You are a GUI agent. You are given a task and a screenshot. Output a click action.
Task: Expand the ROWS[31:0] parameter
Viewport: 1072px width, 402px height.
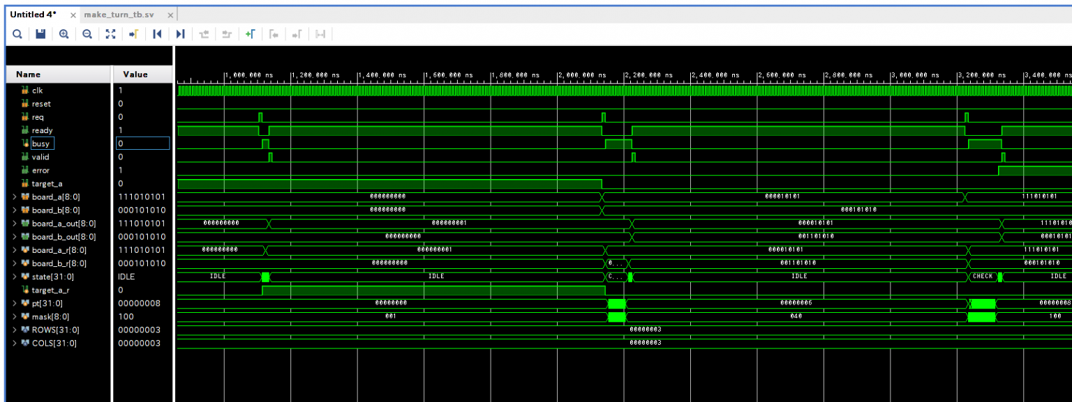click(15, 330)
